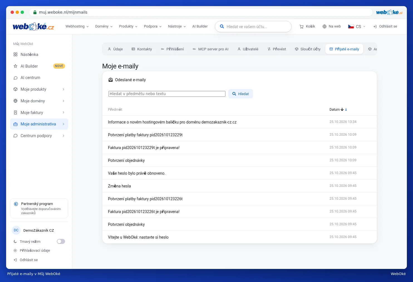Screen dimensions: 413x282
Task: Click the globe icon beside Na web
Action: [x=324, y=26]
